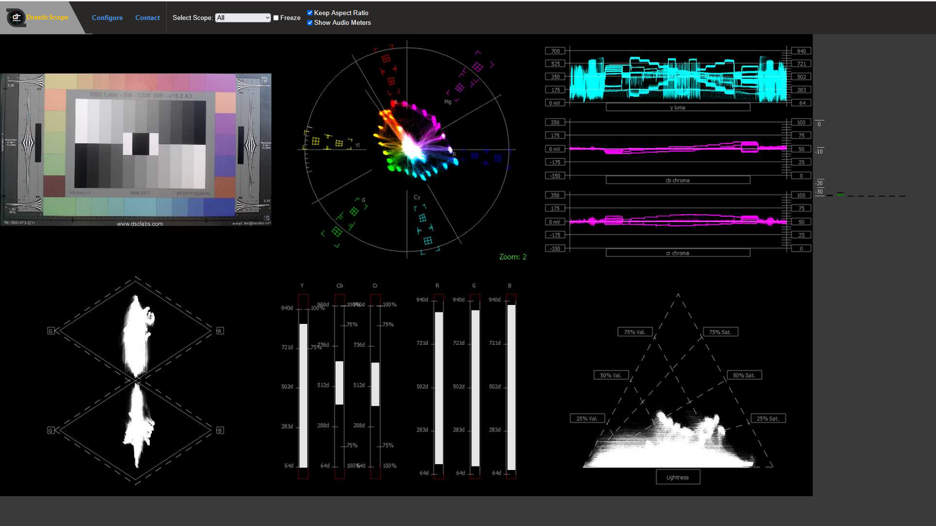This screenshot has height=526, width=936.
Task: Click the Cb level bar meter
Action: click(339, 386)
